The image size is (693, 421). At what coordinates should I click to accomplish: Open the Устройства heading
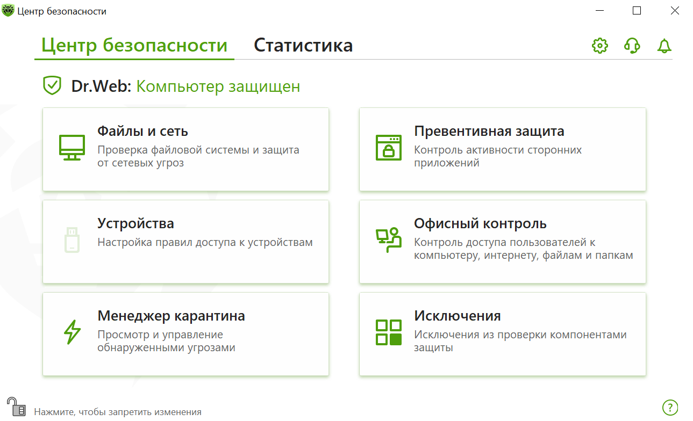point(136,223)
